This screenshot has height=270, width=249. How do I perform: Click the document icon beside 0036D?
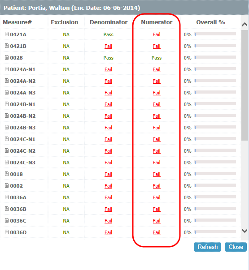(x=7, y=232)
